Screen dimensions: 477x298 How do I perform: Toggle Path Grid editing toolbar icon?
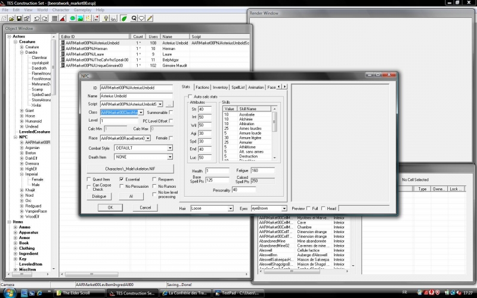88,18
